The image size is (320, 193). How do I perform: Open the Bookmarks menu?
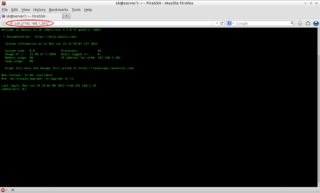[x=58, y=10]
